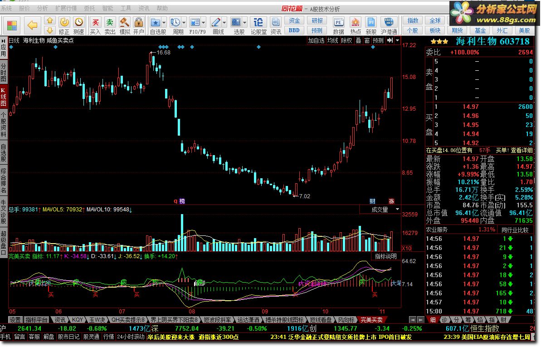The image size is (541, 347).
Task: Open the 数据 PE data icon
Action: pyautogui.click(x=338, y=25)
